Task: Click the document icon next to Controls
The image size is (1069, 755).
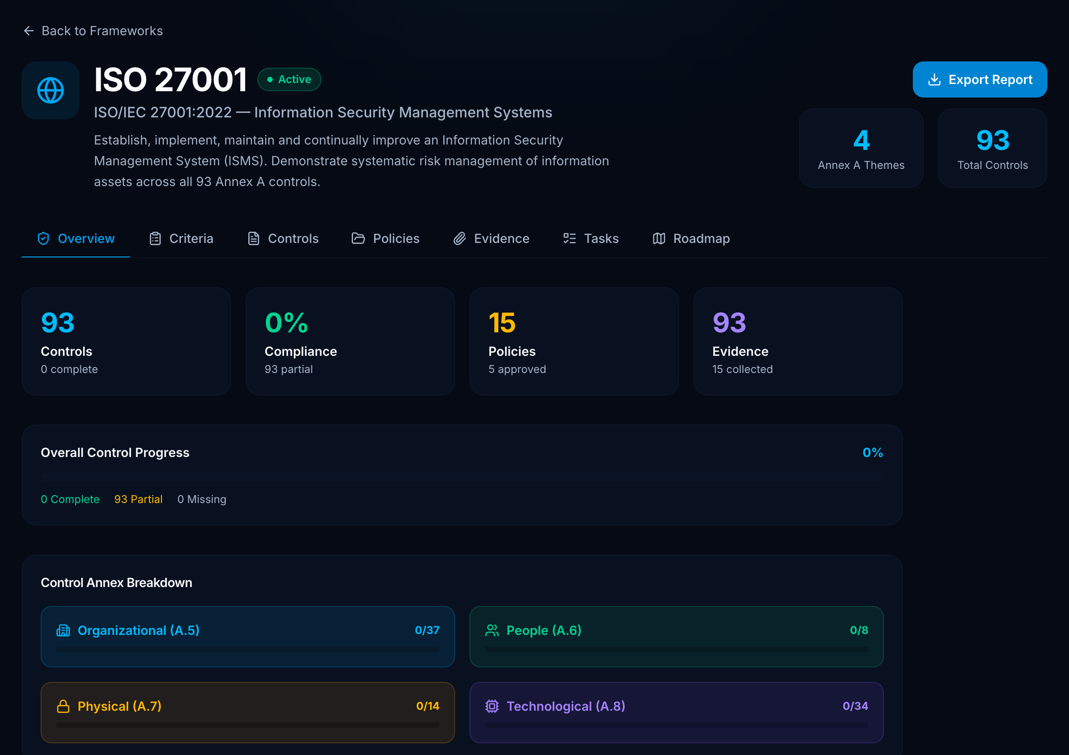Action: coord(253,238)
